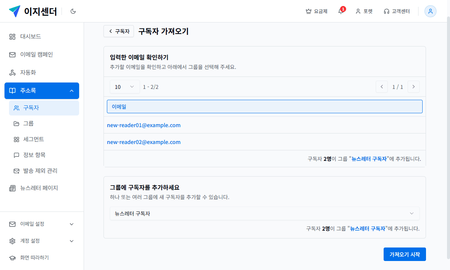This screenshot has width=450, height=270.
Task: Open 그룹 submenu item
Action: [x=44, y=123]
